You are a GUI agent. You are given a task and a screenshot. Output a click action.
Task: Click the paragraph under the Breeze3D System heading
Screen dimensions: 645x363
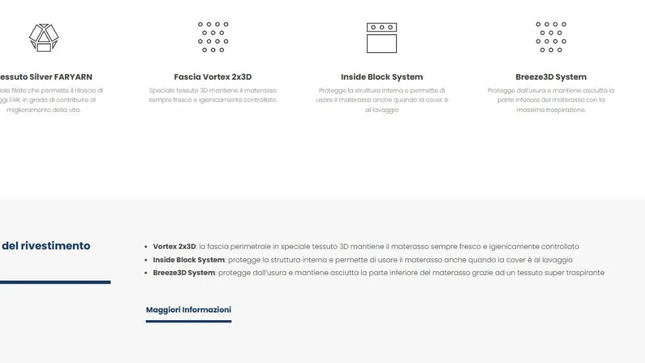tap(550, 100)
